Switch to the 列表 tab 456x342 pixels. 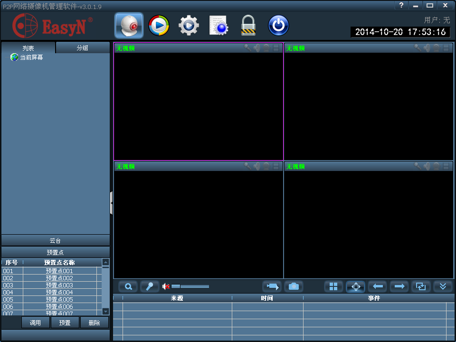point(28,48)
